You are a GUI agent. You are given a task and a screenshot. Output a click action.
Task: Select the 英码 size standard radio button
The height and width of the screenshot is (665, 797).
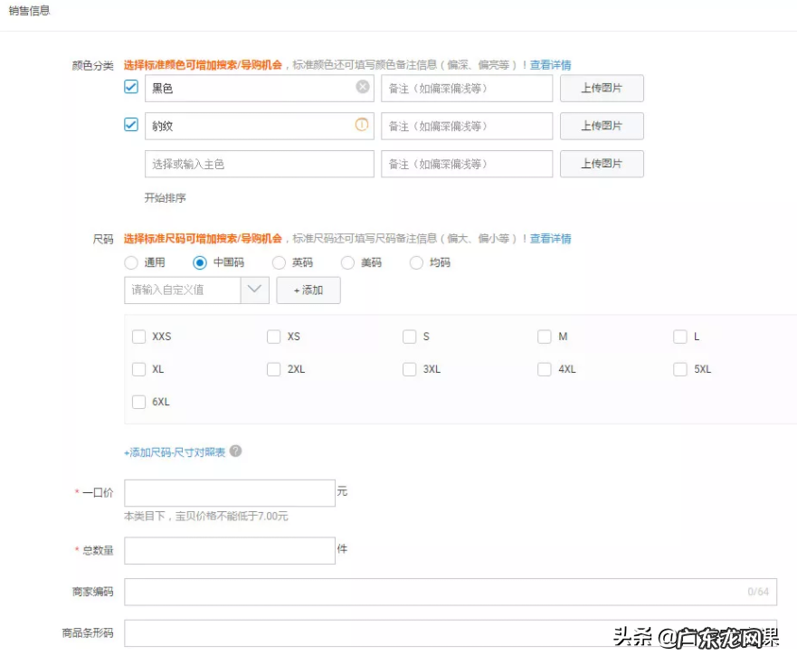pos(279,262)
